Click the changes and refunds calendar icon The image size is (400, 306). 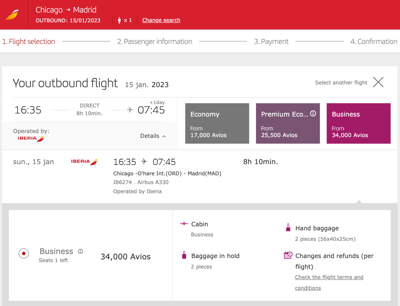[x=288, y=255]
